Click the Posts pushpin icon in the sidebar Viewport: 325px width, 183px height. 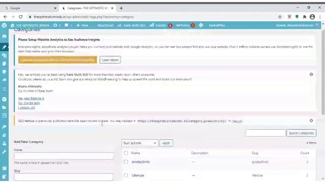[x=5, y=47]
